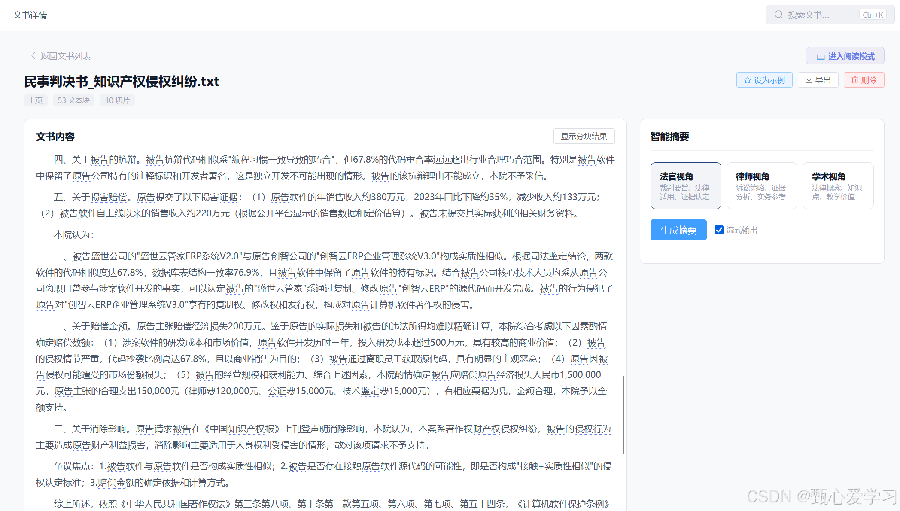Click the back chevron beside 返回文书列表
The image size is (900, 511).
pyautogui.click(x=33, y=56)
